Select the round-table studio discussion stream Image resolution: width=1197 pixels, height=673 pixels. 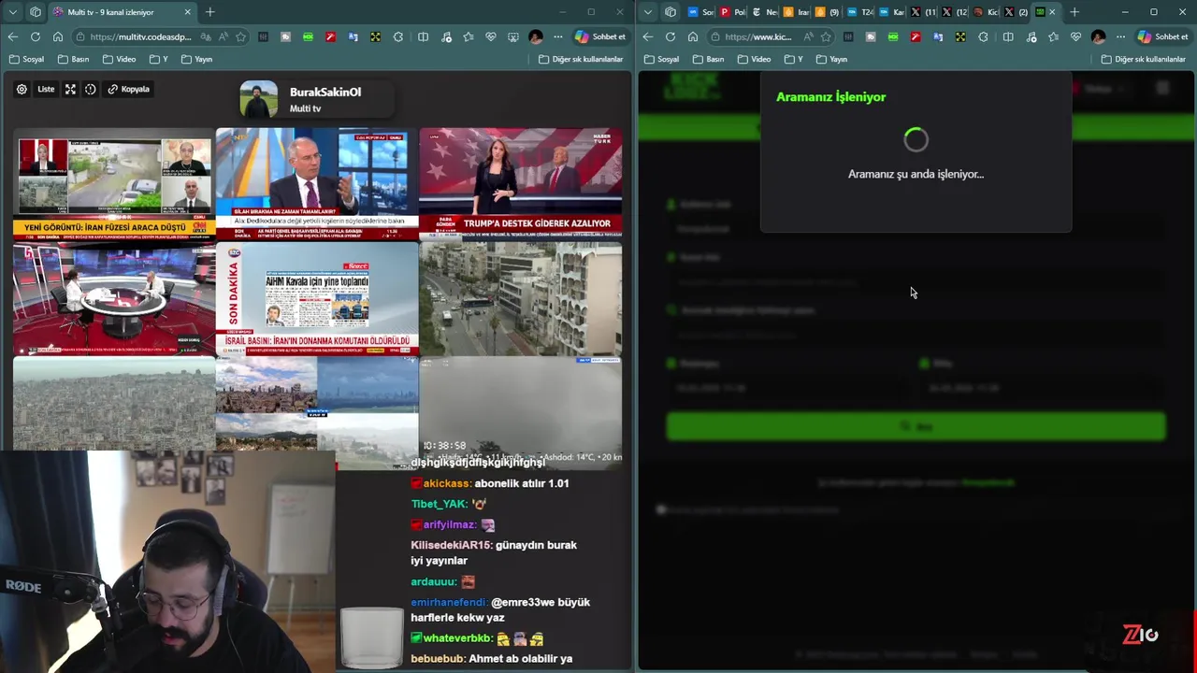pos(114,299)
